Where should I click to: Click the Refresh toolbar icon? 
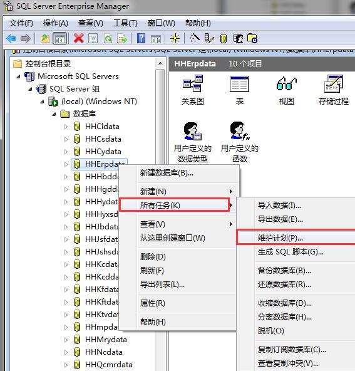108,38
